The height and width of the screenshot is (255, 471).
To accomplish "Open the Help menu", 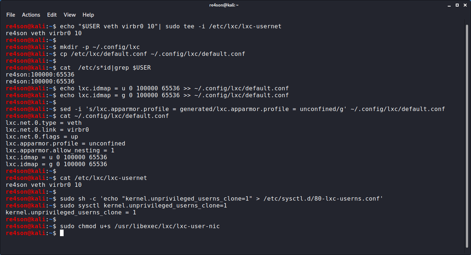I will click(x=88, y=15).
